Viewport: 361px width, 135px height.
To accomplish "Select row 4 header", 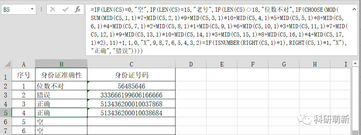I will (6, 104).
